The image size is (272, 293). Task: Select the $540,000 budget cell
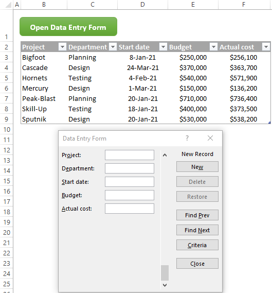click(193, 78)
